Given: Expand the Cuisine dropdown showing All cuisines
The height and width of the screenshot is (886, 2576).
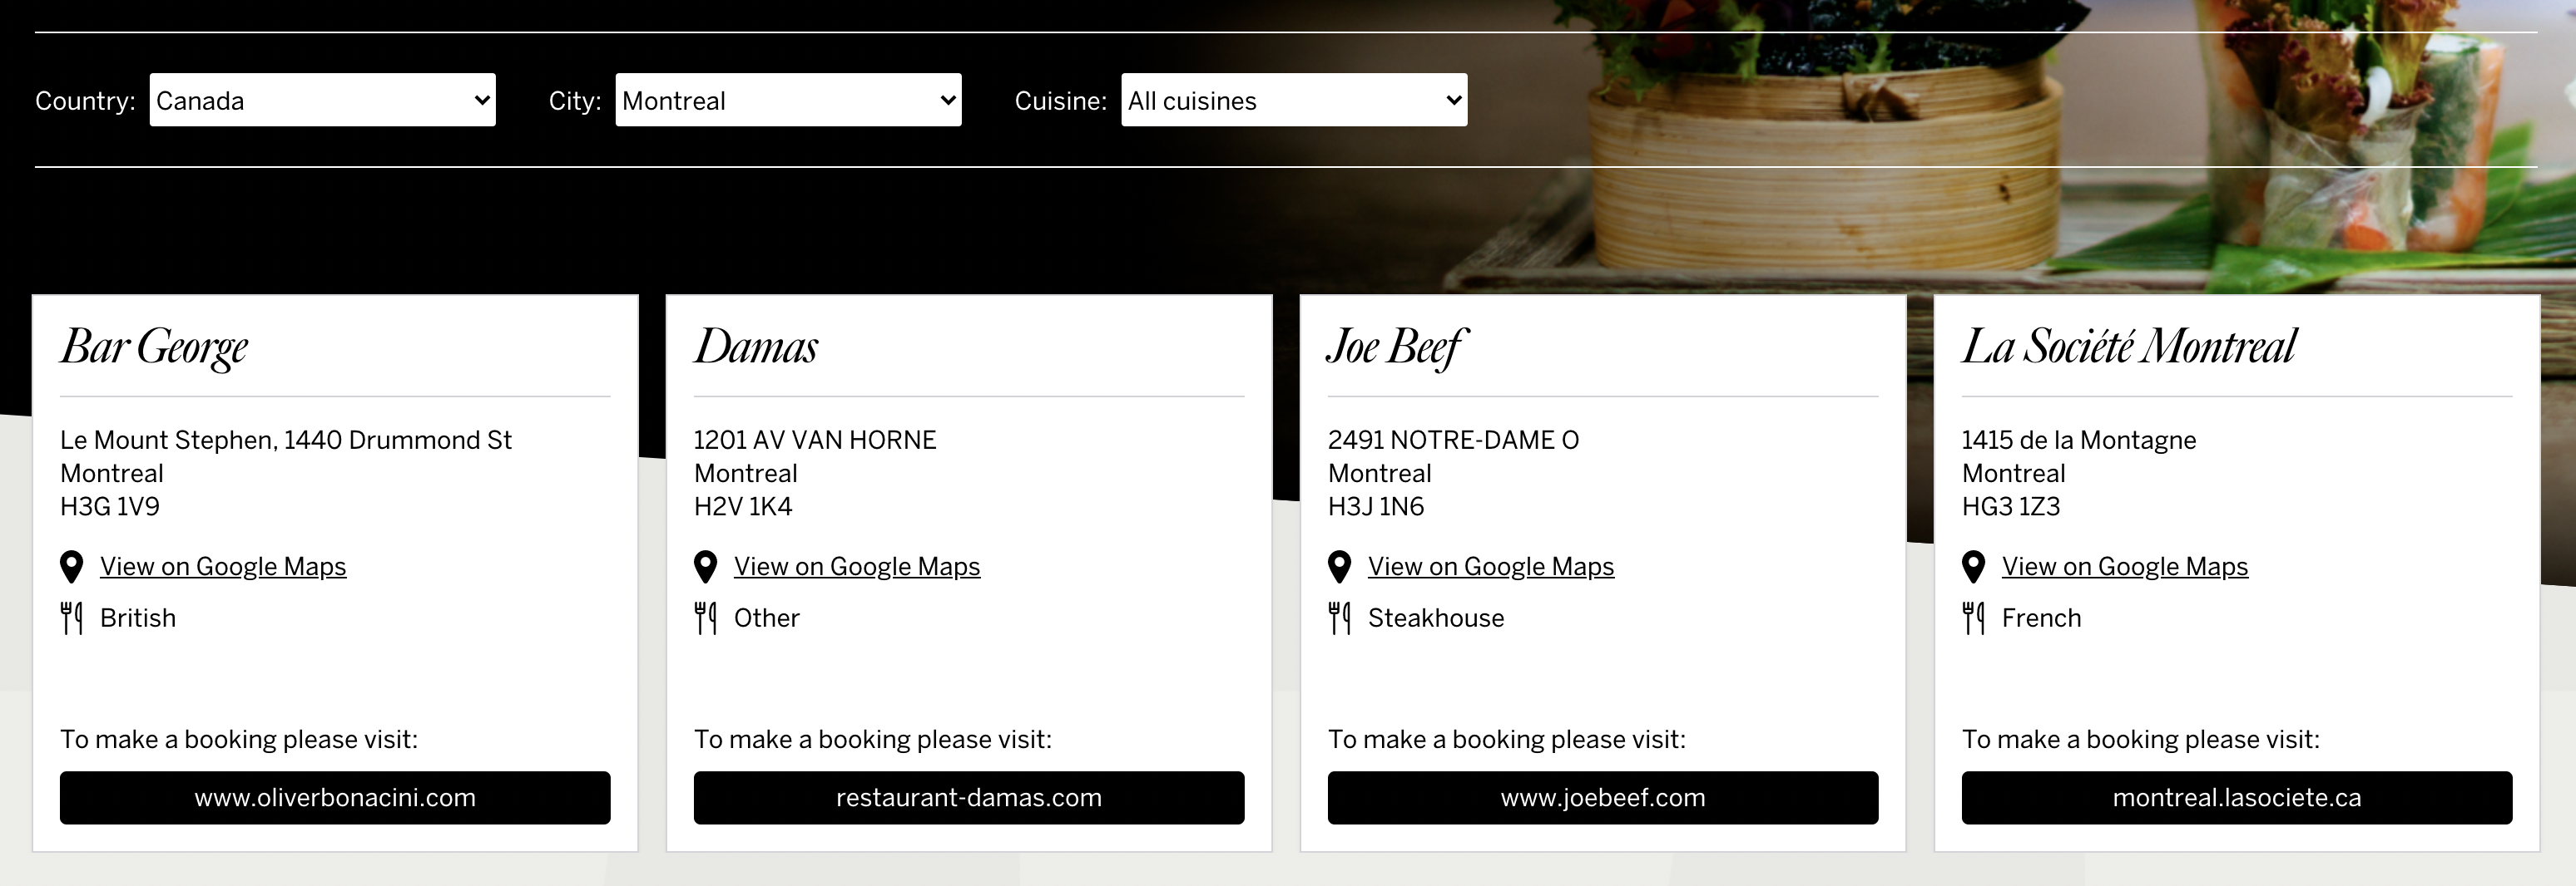Looking at the screenshot, I should [x=1294, y=100].
